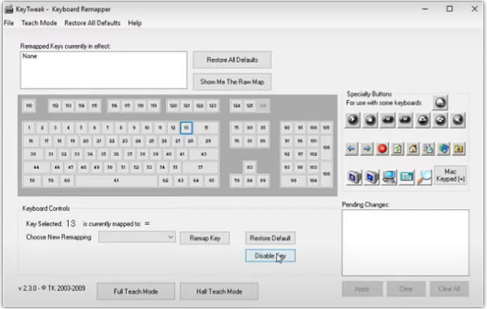Screen dimensions: 487x309
Task: Select wide keyboard key 15
Action: (x=206, y=127)
